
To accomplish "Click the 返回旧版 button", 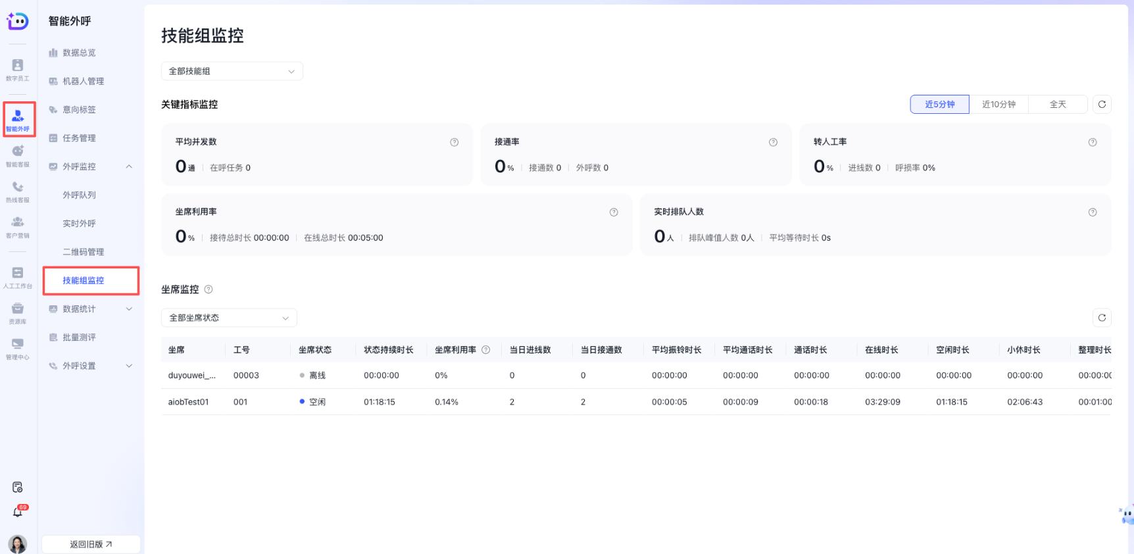I will coord(91,544).
